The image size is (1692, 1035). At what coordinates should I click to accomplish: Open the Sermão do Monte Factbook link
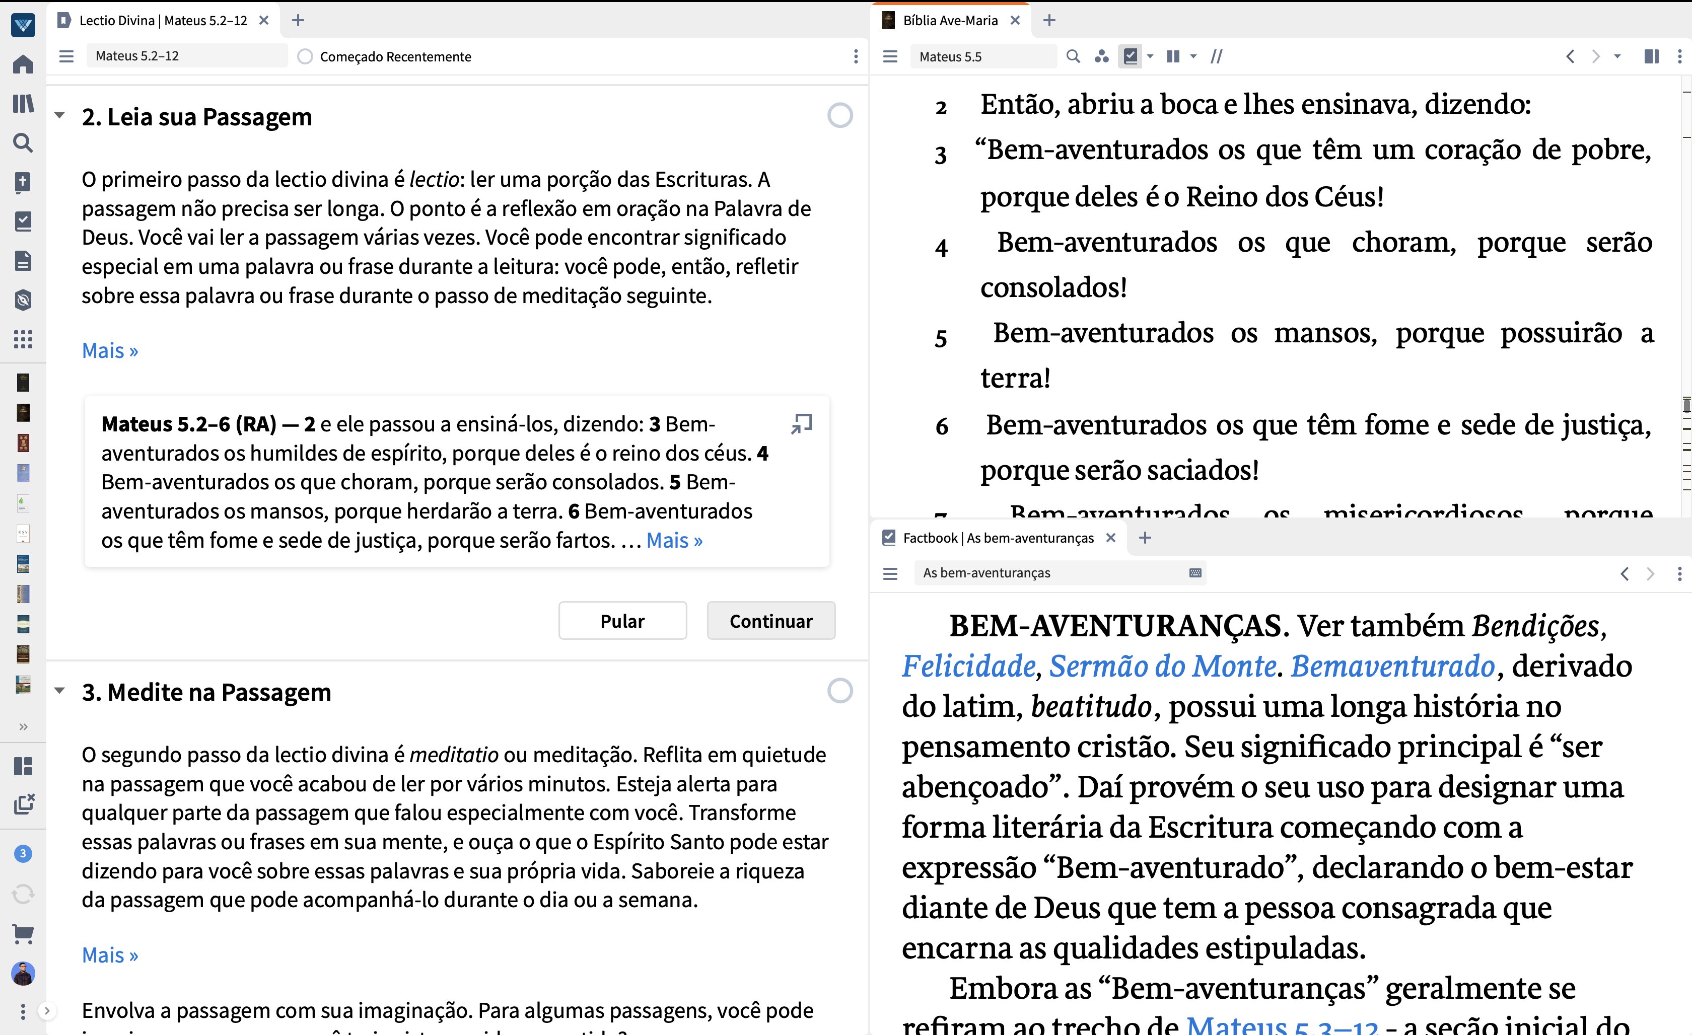pos(1163,666)
